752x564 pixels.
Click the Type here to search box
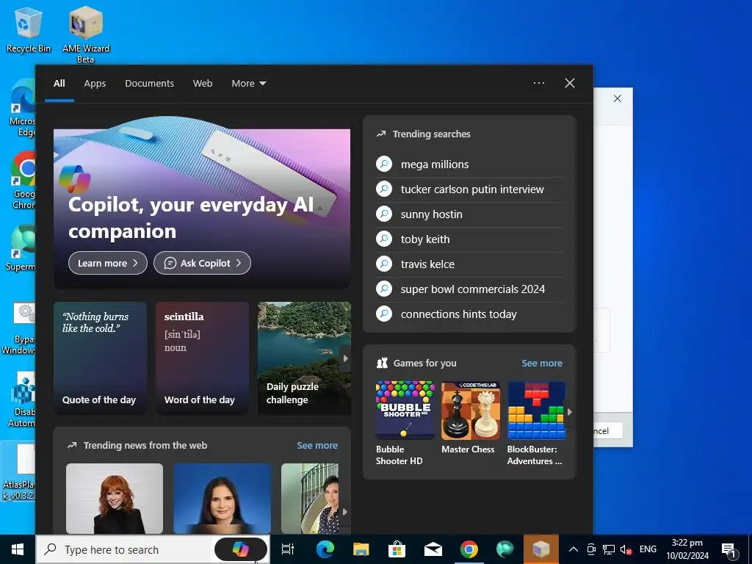point(126,549)
